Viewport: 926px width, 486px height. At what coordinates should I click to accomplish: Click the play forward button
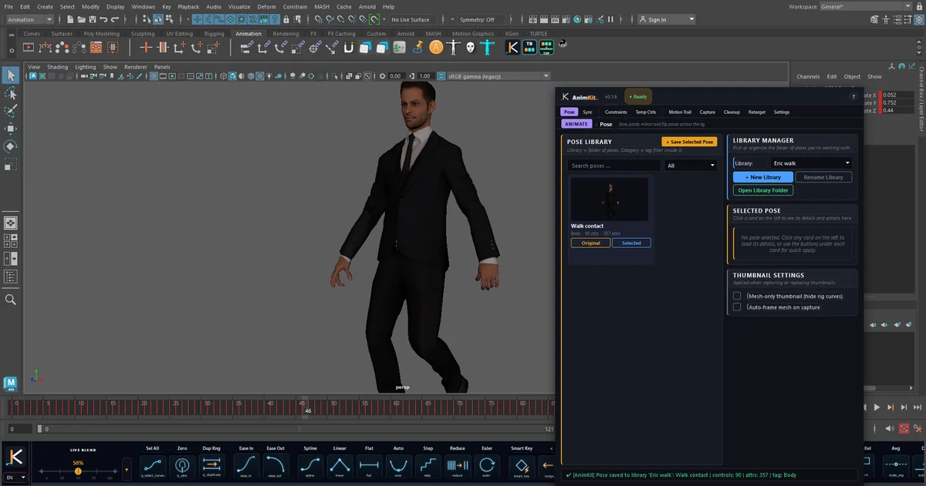pyautogui.click(x=877, y=407)
